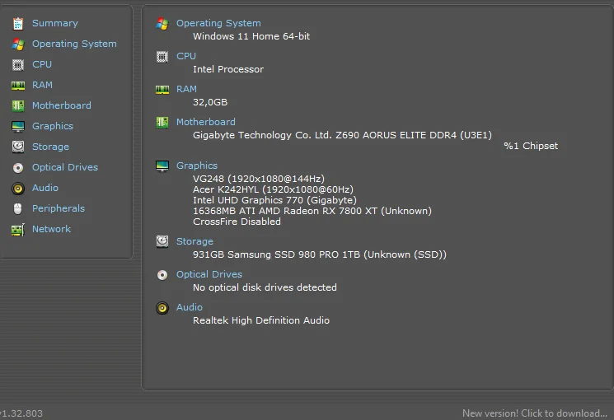Click the CrossFire Disabled text

pyautogui.click(x=237, y=222)
